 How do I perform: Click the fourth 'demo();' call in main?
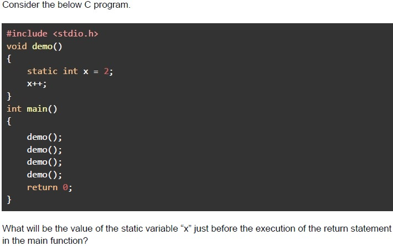click(44, 175)
